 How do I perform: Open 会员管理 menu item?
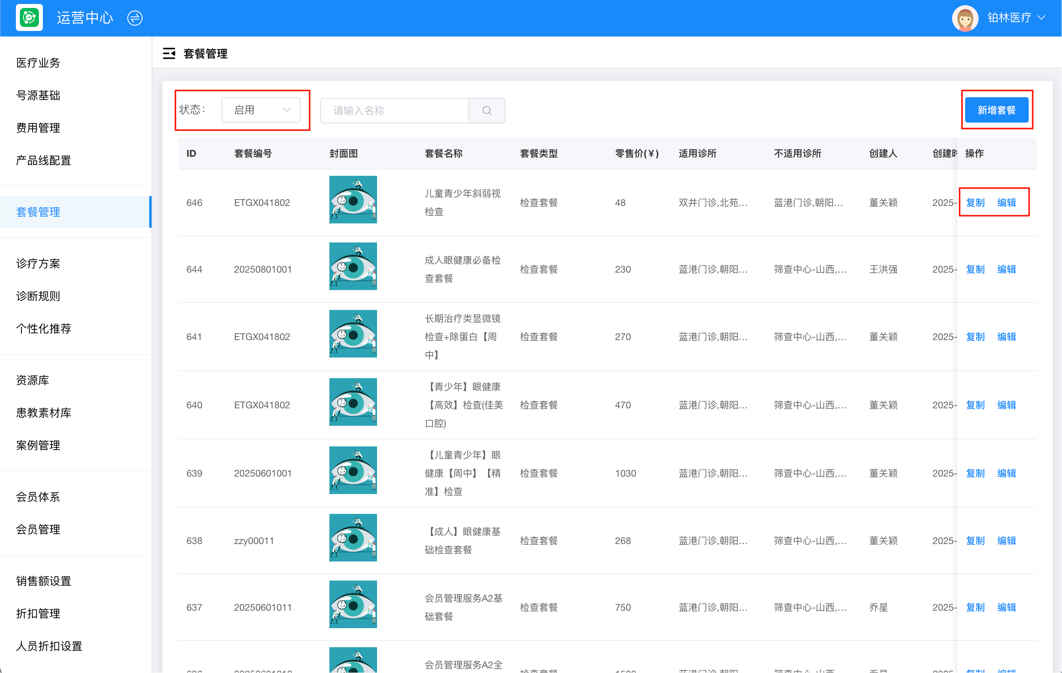[x=38, y=529]
